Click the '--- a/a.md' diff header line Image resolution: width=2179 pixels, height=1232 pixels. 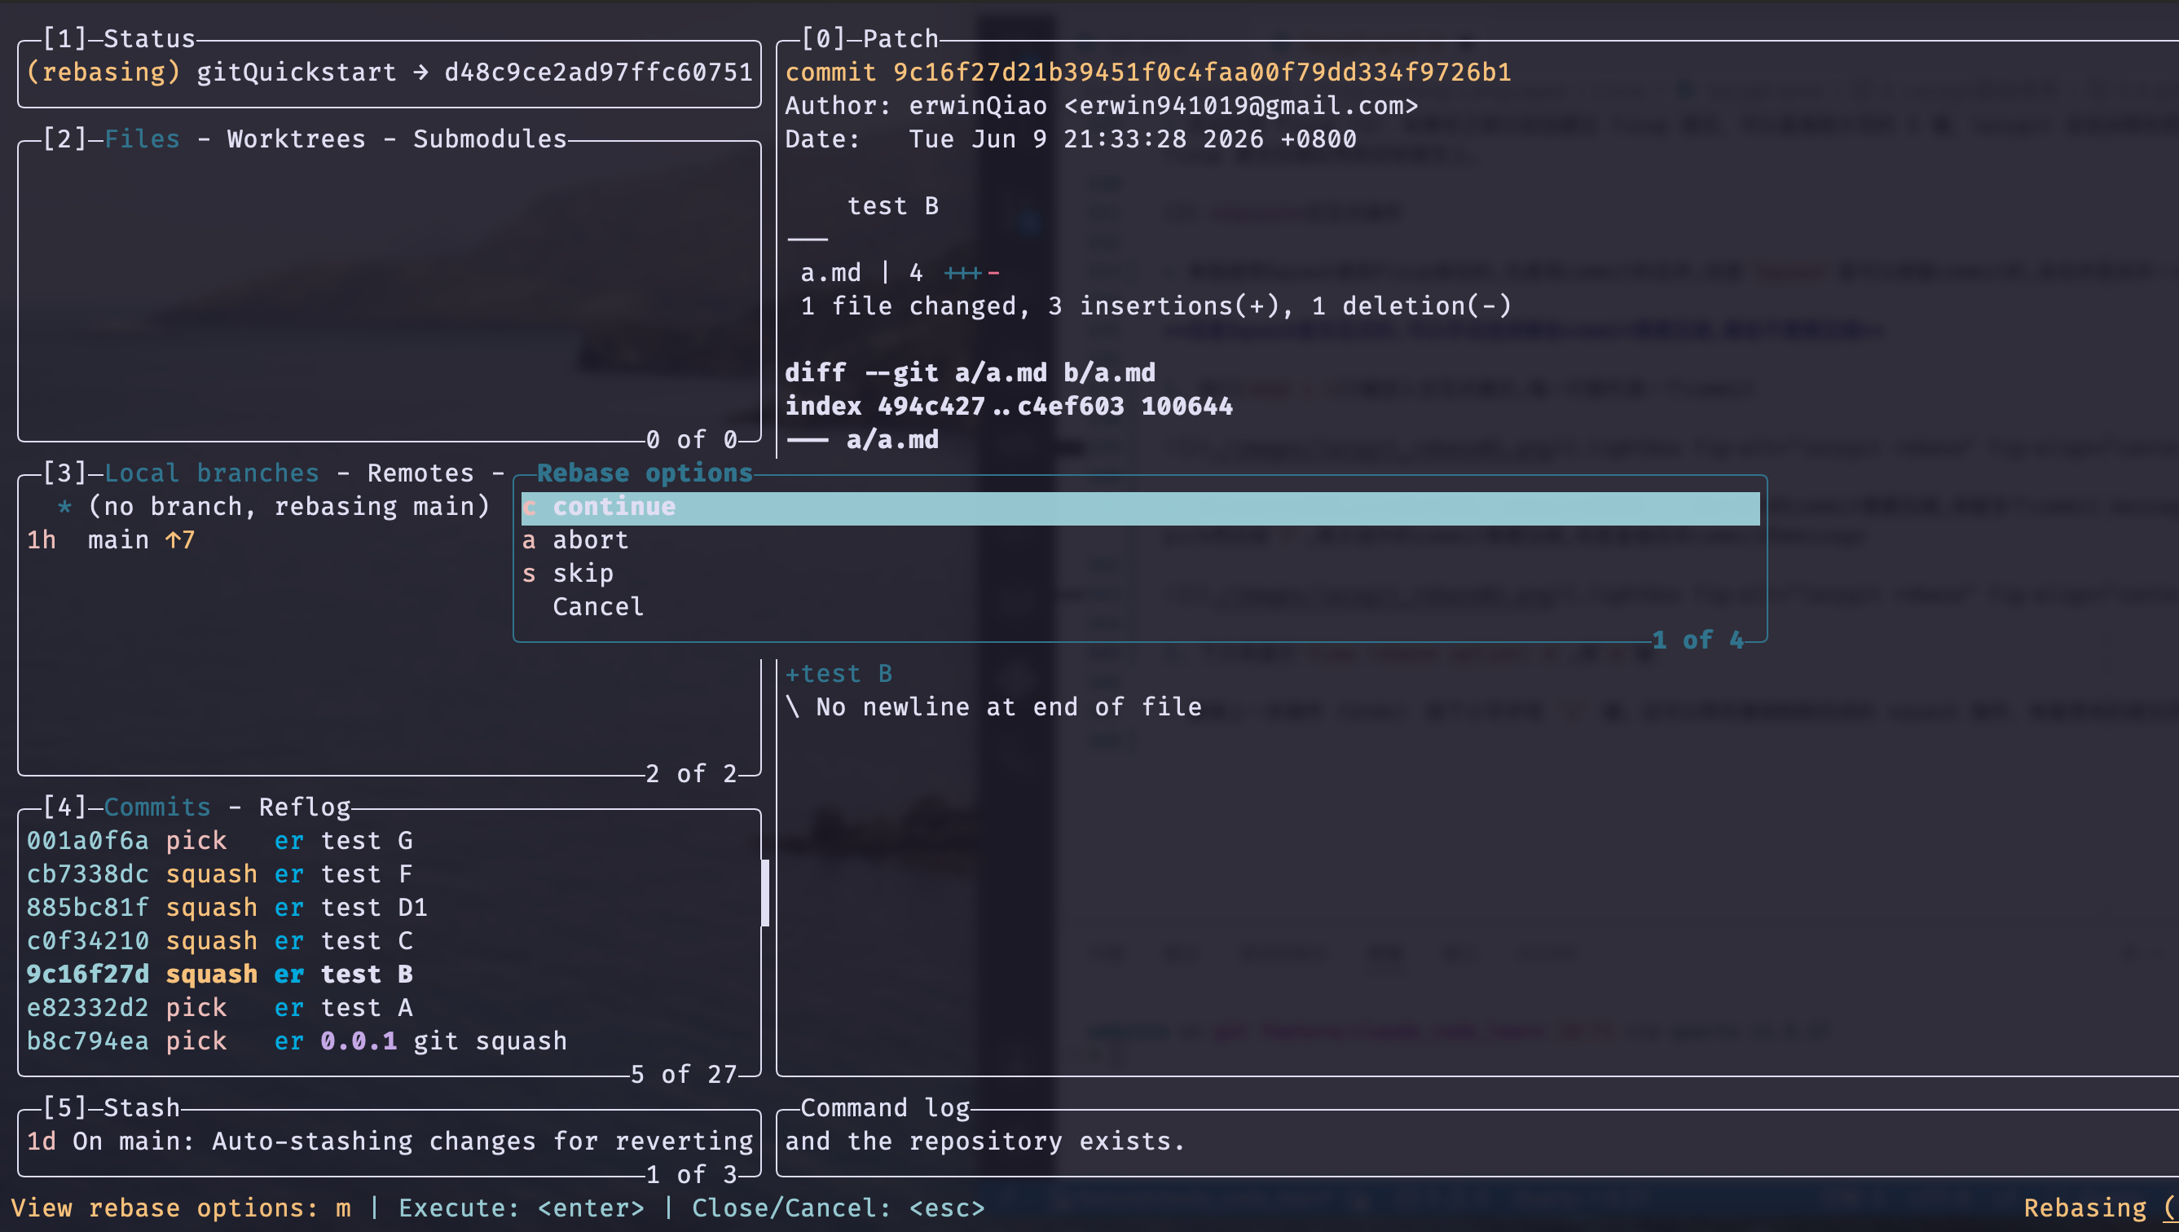(x=862, y=440)
